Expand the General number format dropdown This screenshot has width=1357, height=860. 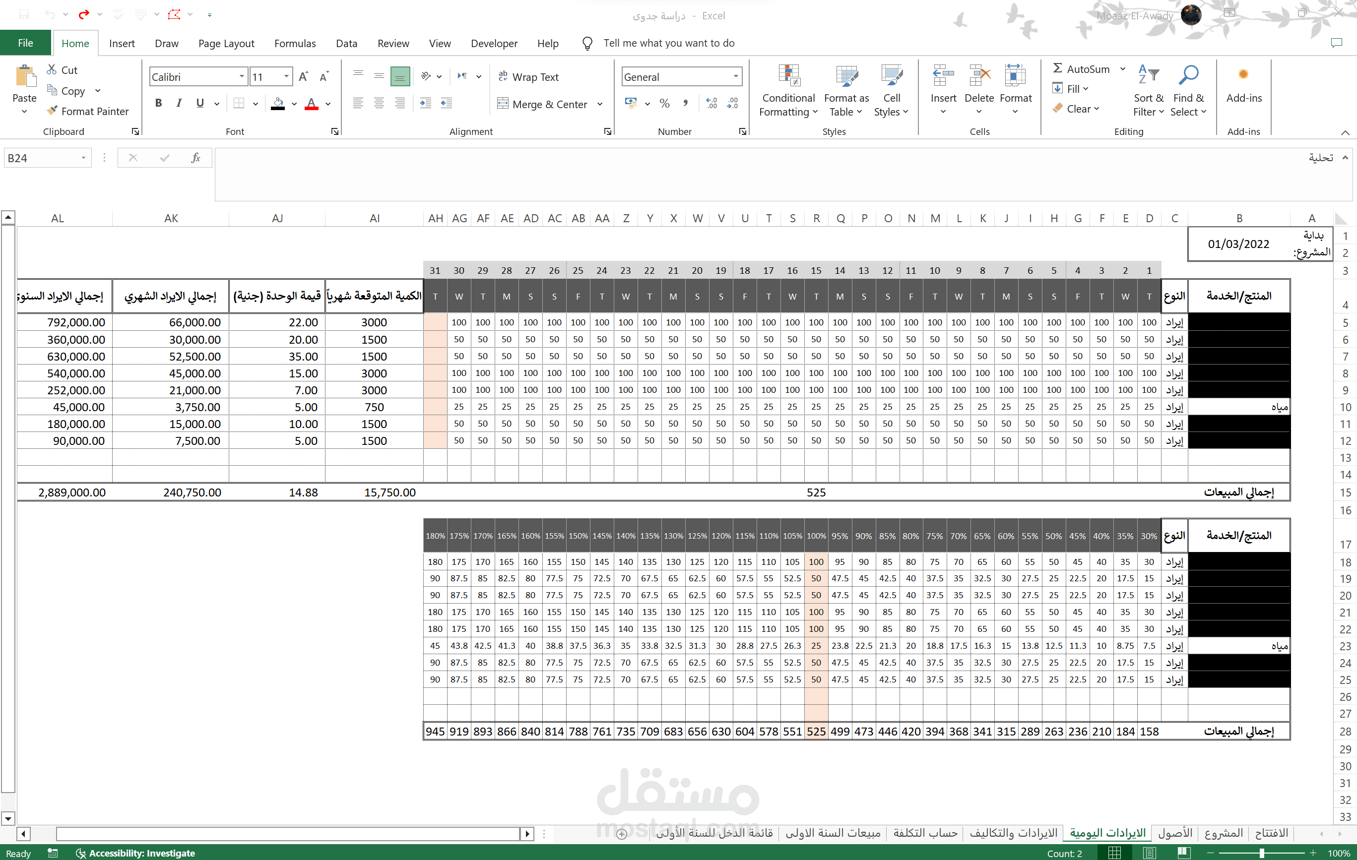735,76
